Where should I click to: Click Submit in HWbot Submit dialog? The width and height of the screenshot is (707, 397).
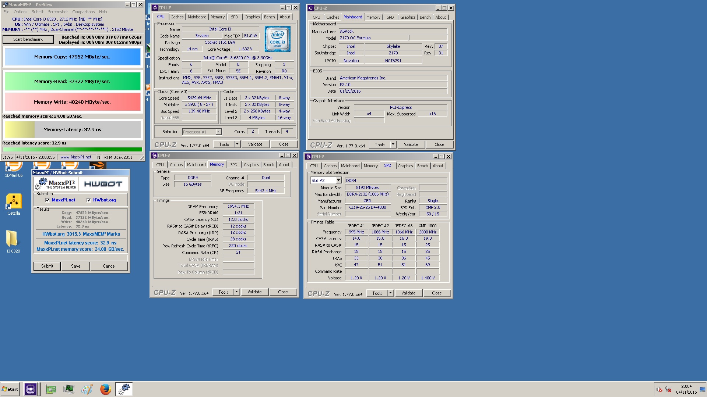click(47, 266)
